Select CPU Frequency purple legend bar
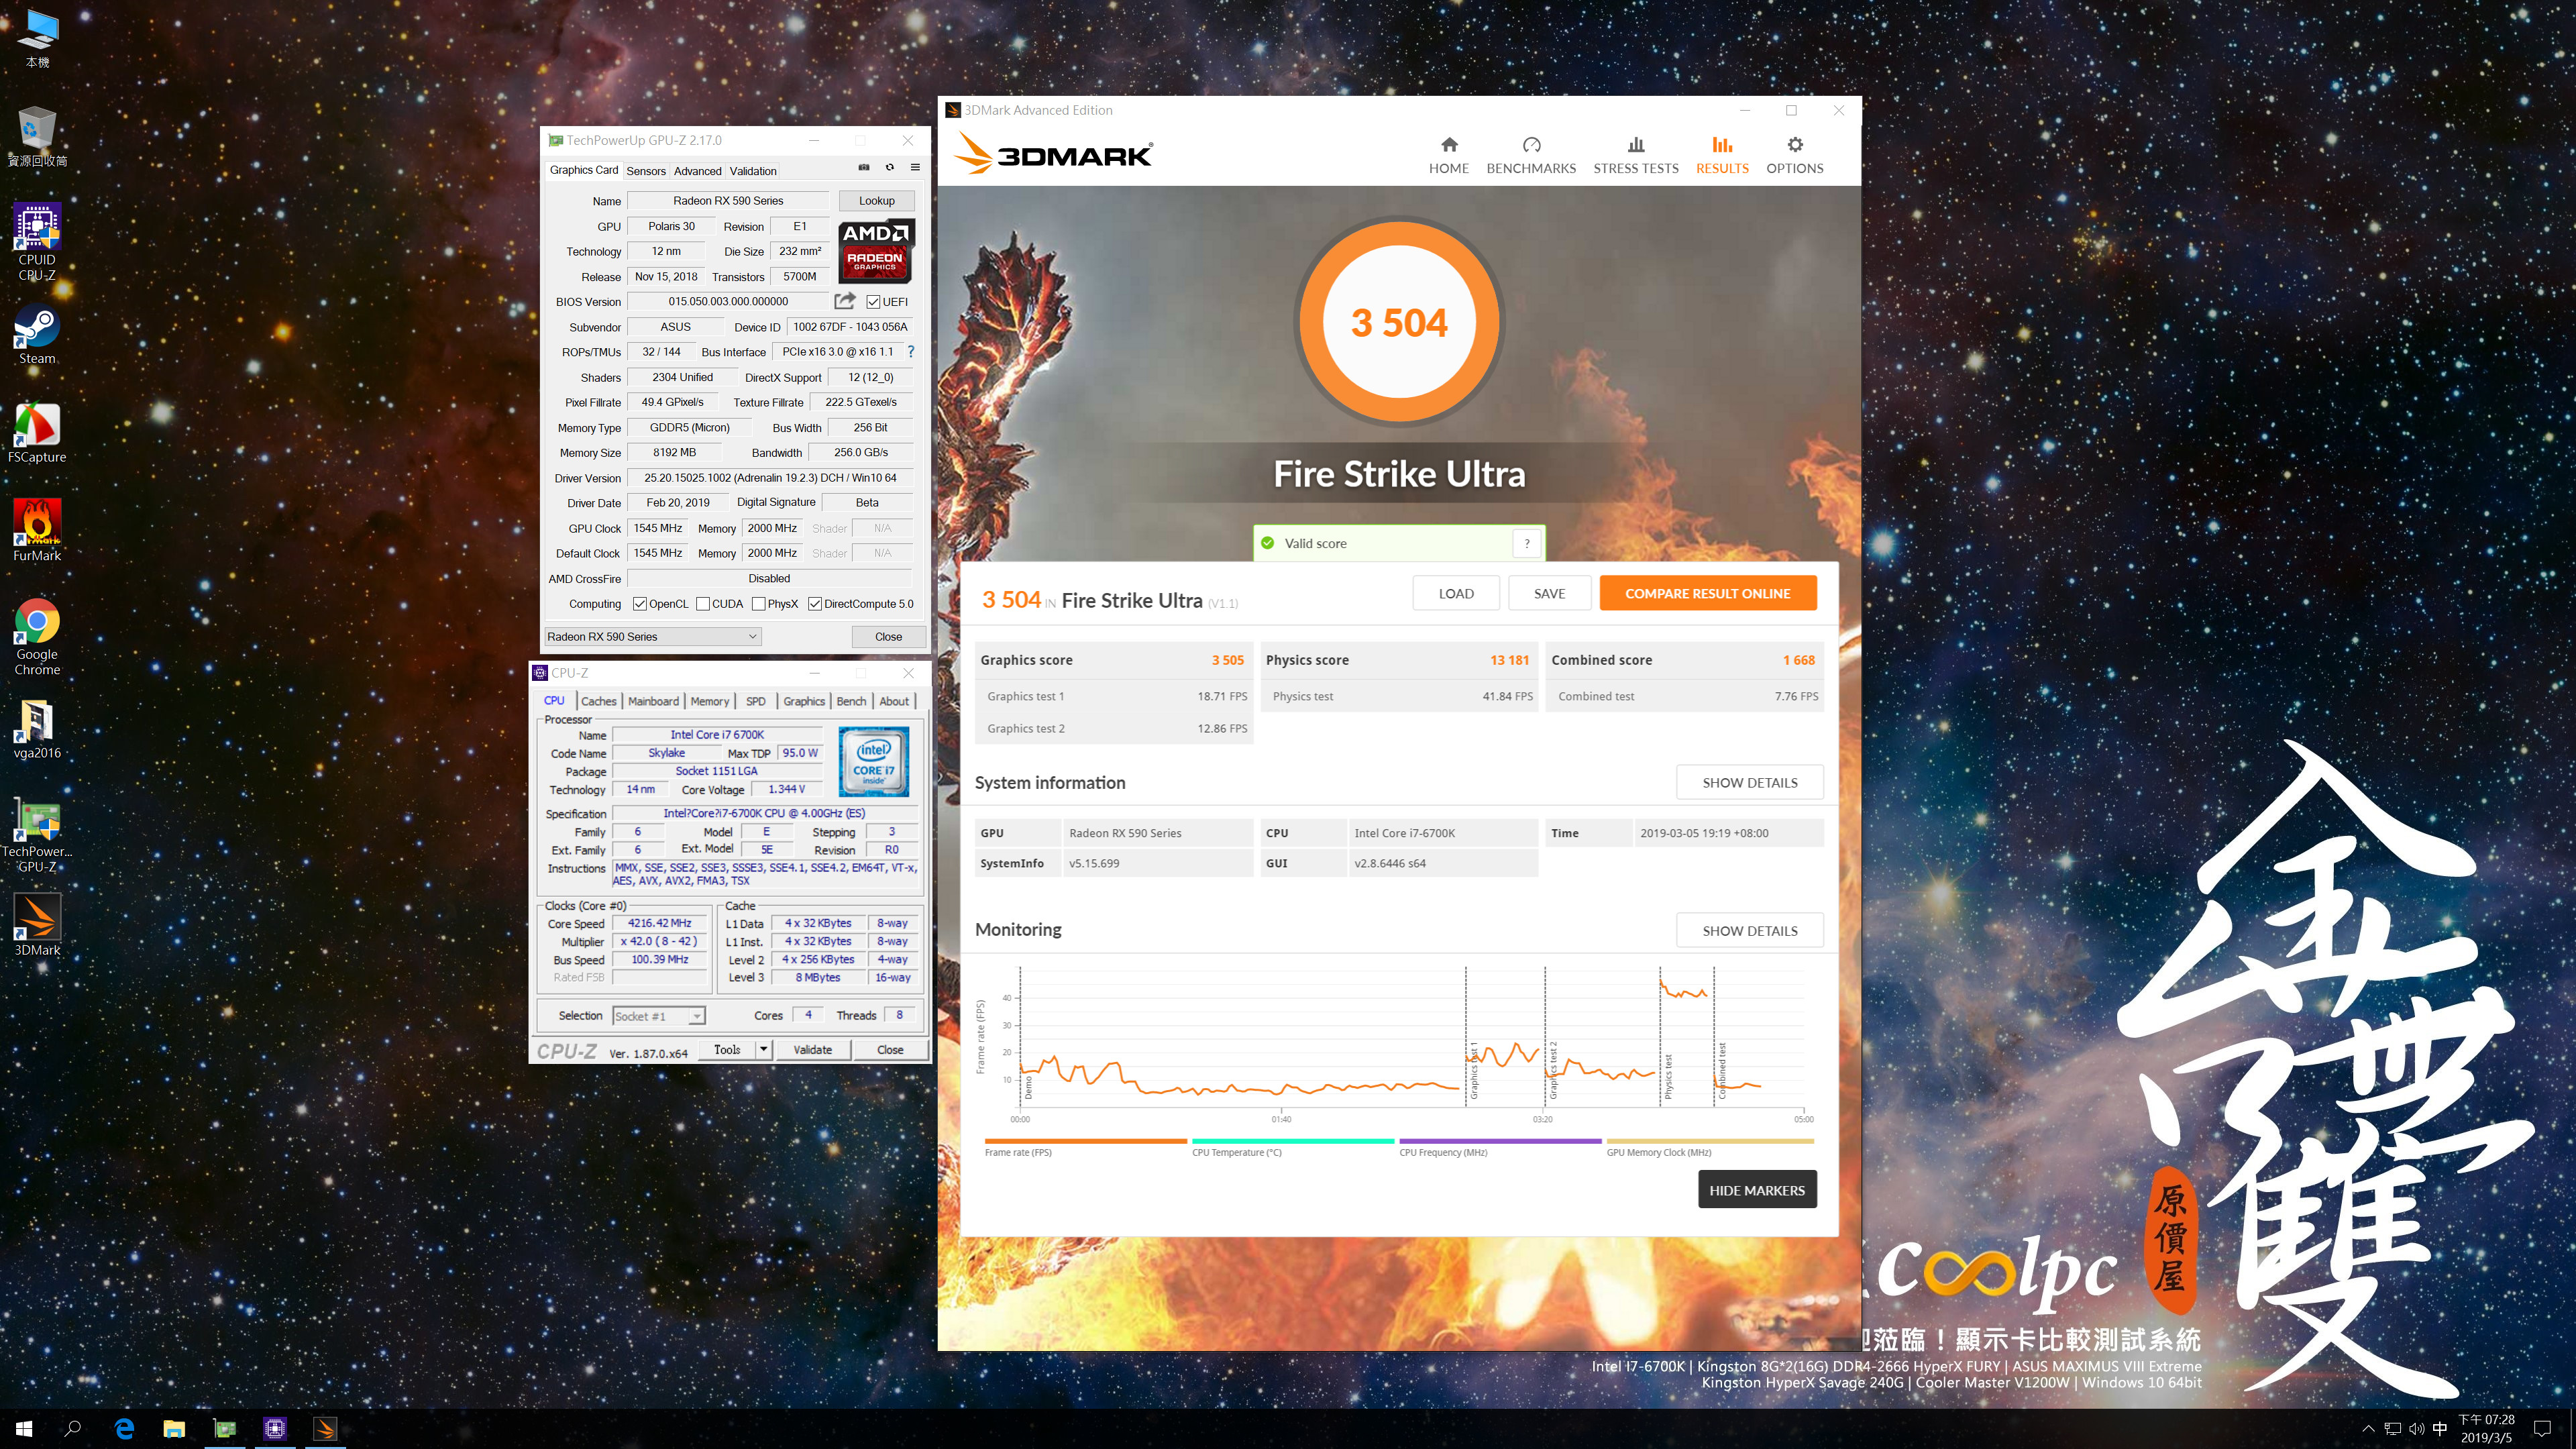Image resolution: width=2576 pixels, height=1449 pixels. [x=1500, y=1141]
